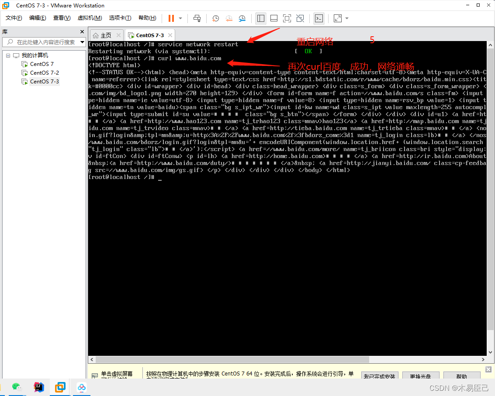The width and height of the screenshot is (495, 396).
Task: Open the 查看(V) menu
Action: tap(62, 18)
